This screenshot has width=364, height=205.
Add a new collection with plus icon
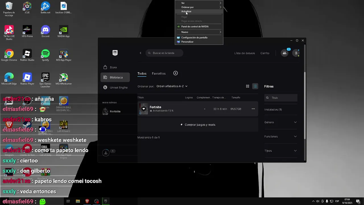click(x=175, y=73)
